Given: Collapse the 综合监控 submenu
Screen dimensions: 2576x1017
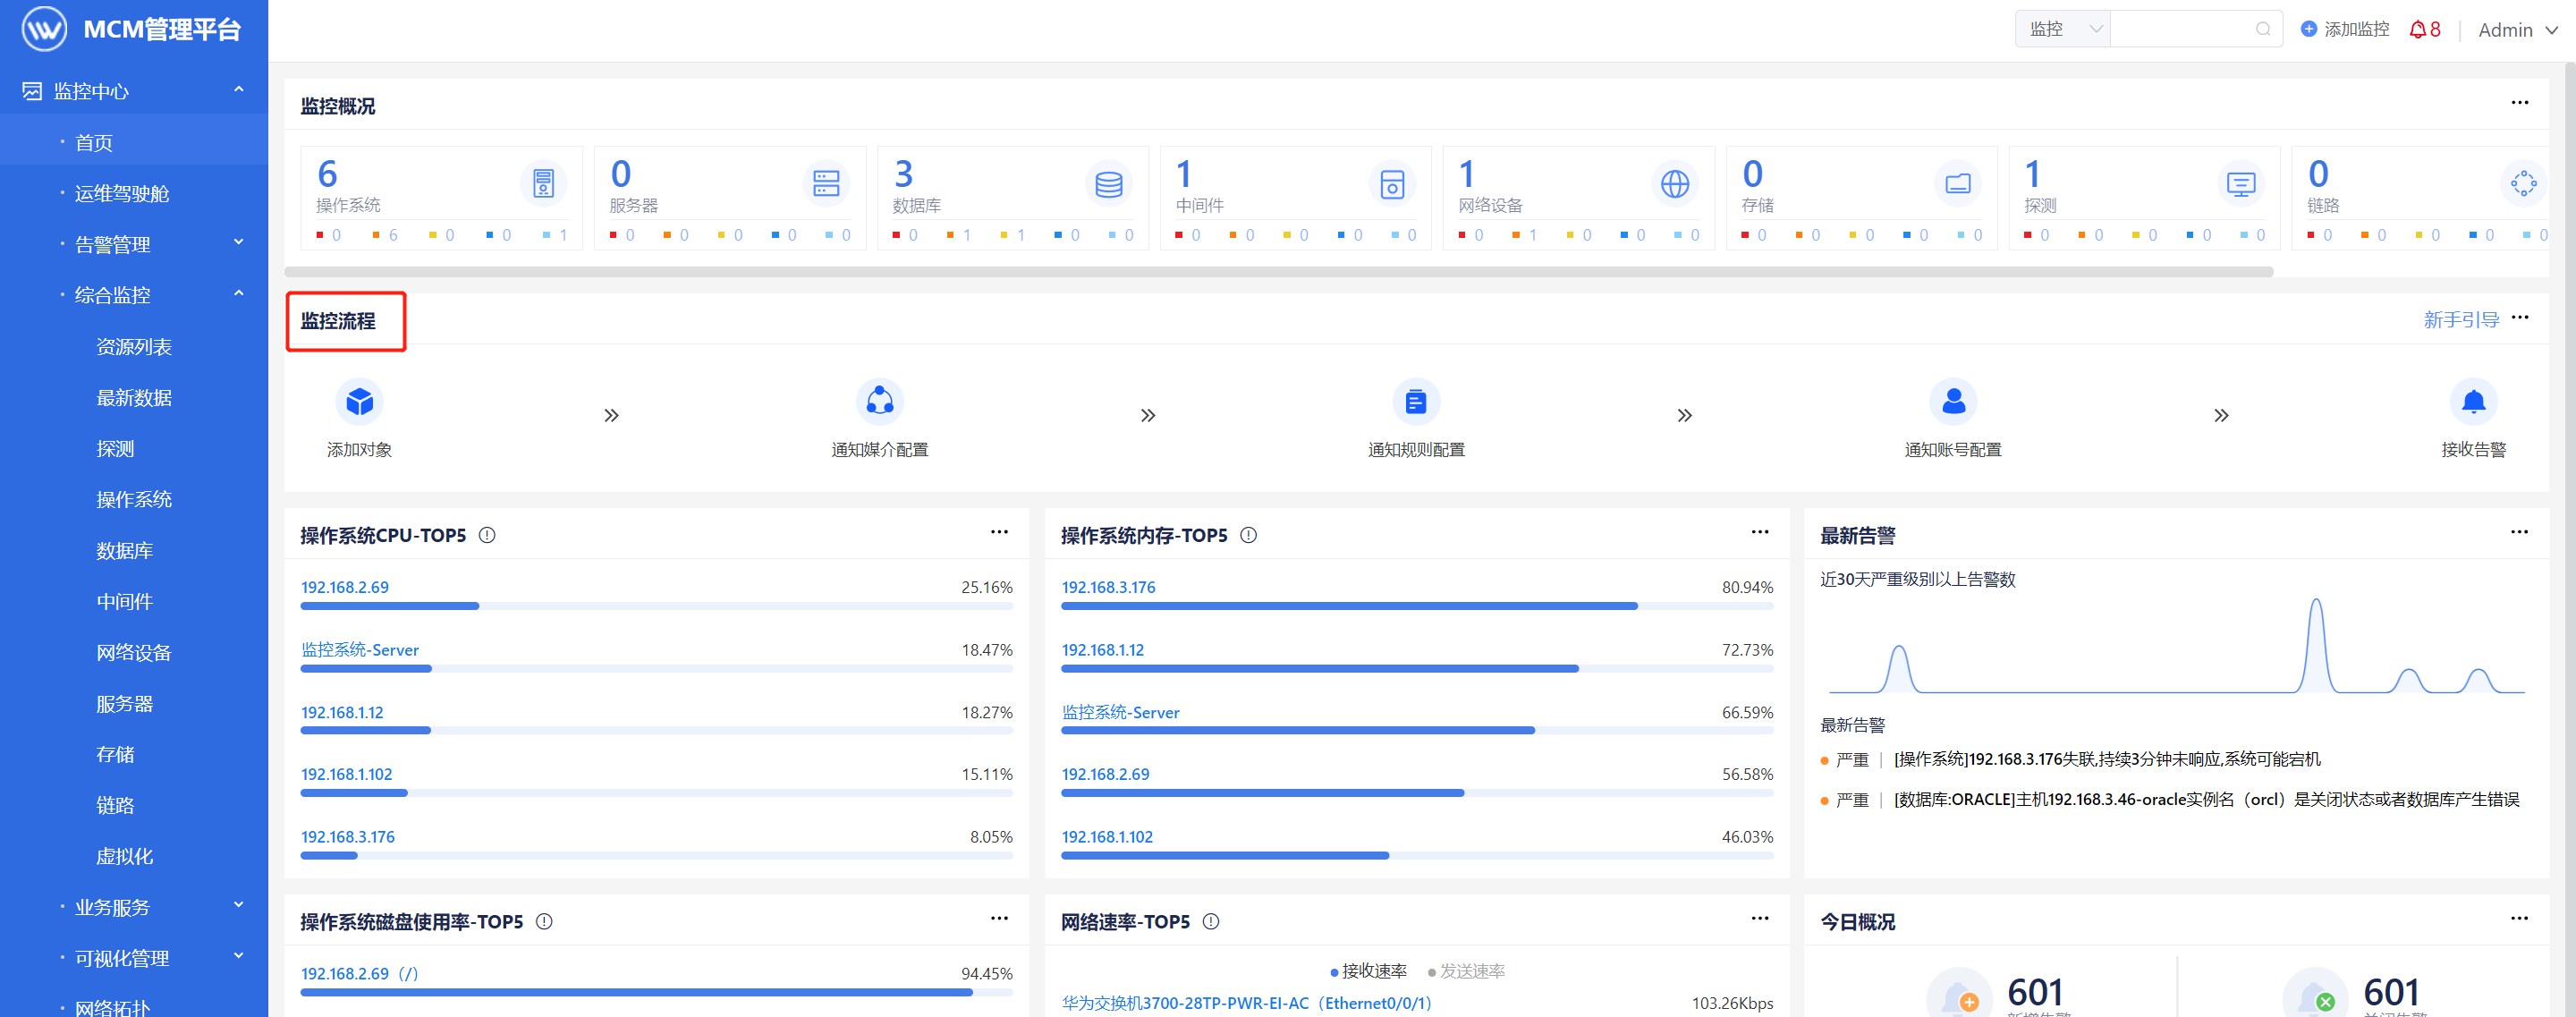Looking at the screenshot, I should (x=134, y=294).
